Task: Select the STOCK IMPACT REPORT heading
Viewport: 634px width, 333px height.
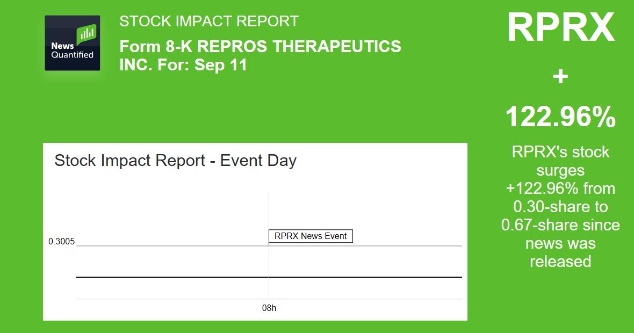Action: point(208,21)
